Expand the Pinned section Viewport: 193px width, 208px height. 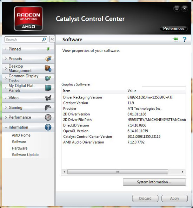(28, 49)
